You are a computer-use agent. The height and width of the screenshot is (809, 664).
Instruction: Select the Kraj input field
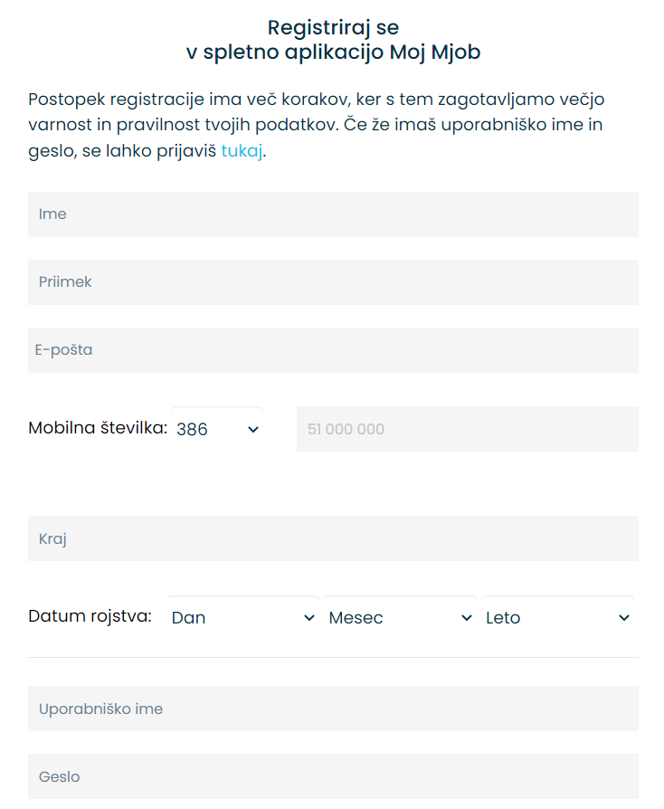331,538
